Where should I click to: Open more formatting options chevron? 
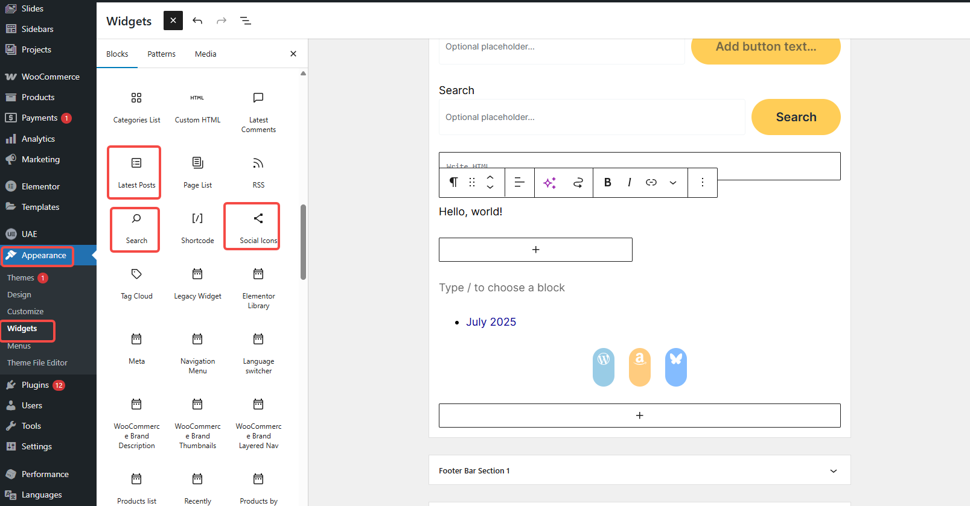(673, 182)
